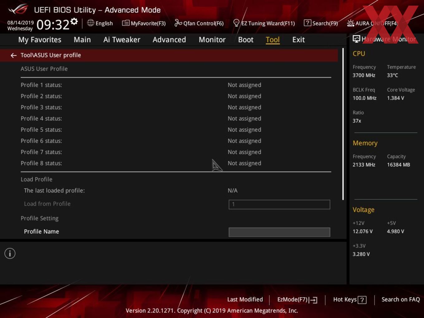The height and width of the screenshot is (318, 424).
Task: Open the clock settings gear icon
Action: (74, 21)
